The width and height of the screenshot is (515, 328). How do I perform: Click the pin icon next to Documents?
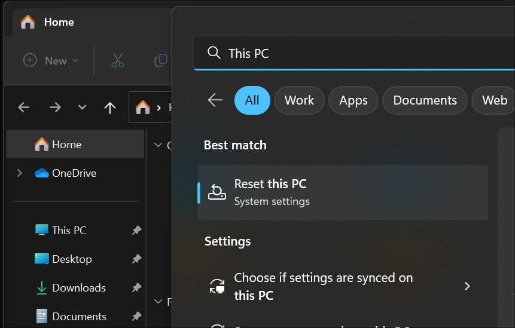pos(136,316)
